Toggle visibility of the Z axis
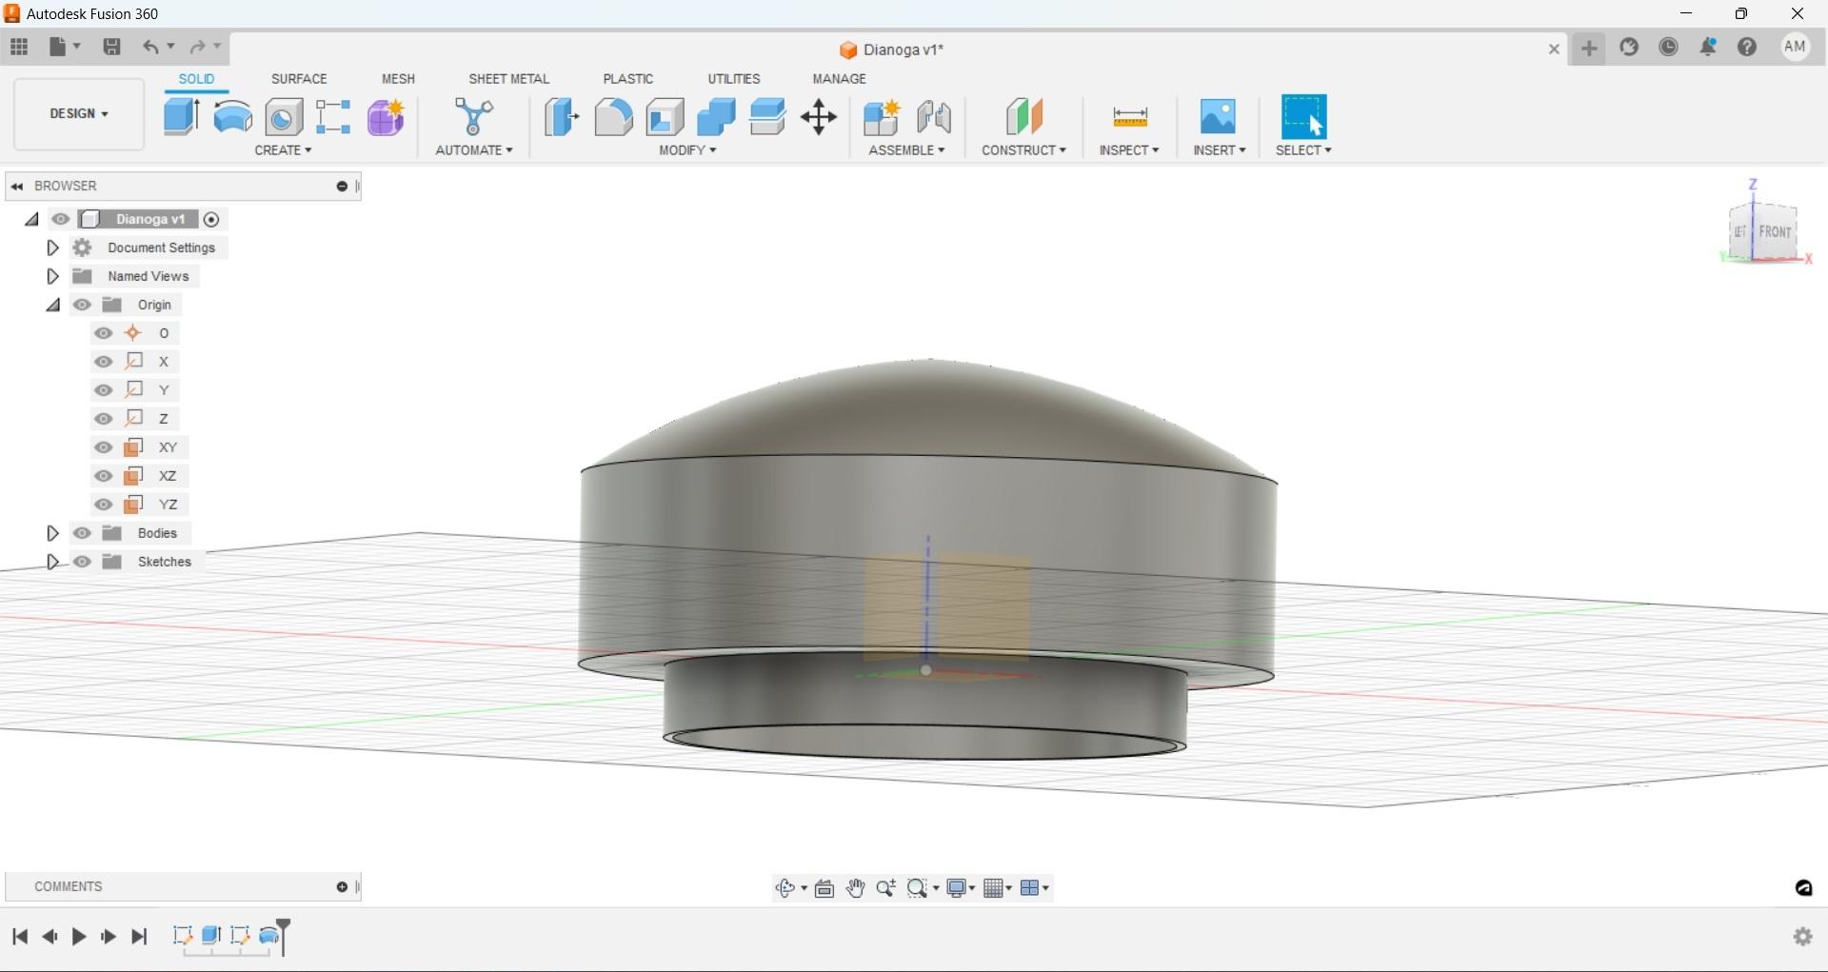The image size is (1828, 972). pos(104,419)
